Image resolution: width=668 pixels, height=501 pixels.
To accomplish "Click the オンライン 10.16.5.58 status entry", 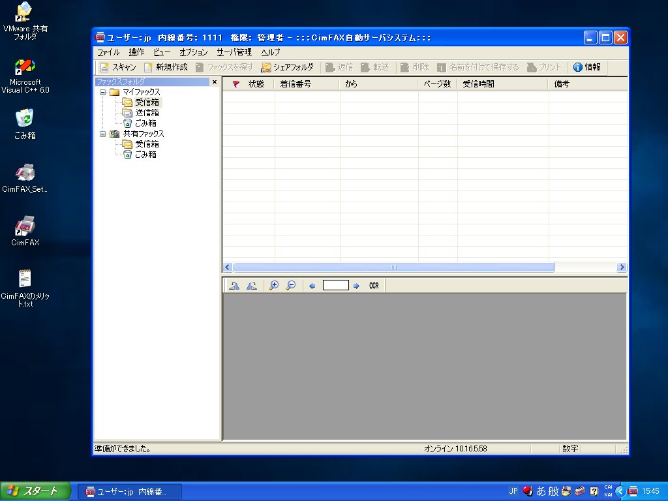I will [x=455, y=449].
